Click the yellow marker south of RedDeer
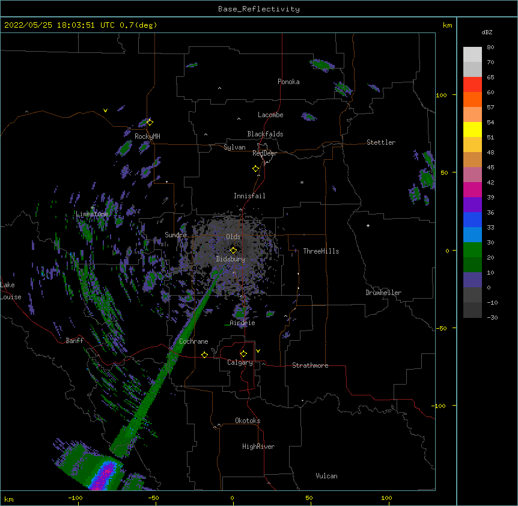 click(255, 168)
